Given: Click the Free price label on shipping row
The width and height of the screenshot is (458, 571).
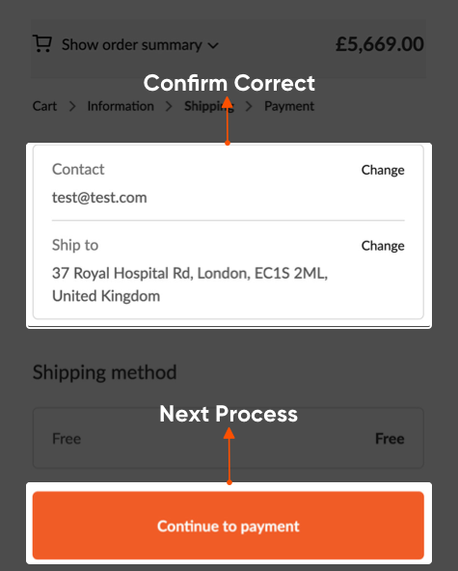Looking at the screenshot, I should (x=390, y=439).
